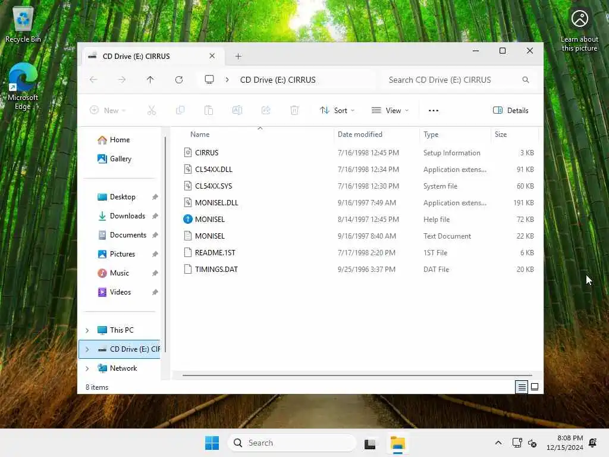Select the CIRRUS setup information file icon
The width and height of the screenshot is (609, 457).
coord(188,153)
